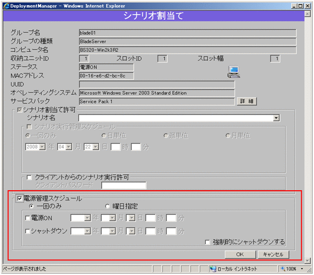
Task: Click the Internet Explorer title bar icon
Action: click(x=6, y=6)
